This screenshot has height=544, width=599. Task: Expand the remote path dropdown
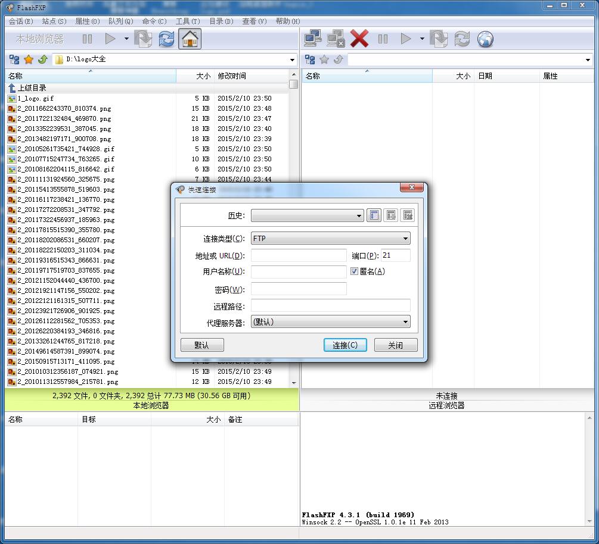(588, 60)
